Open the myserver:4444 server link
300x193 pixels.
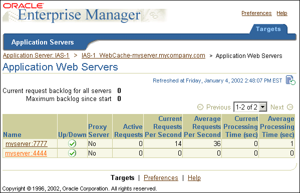pyautogui.click(x=26, y=153)
